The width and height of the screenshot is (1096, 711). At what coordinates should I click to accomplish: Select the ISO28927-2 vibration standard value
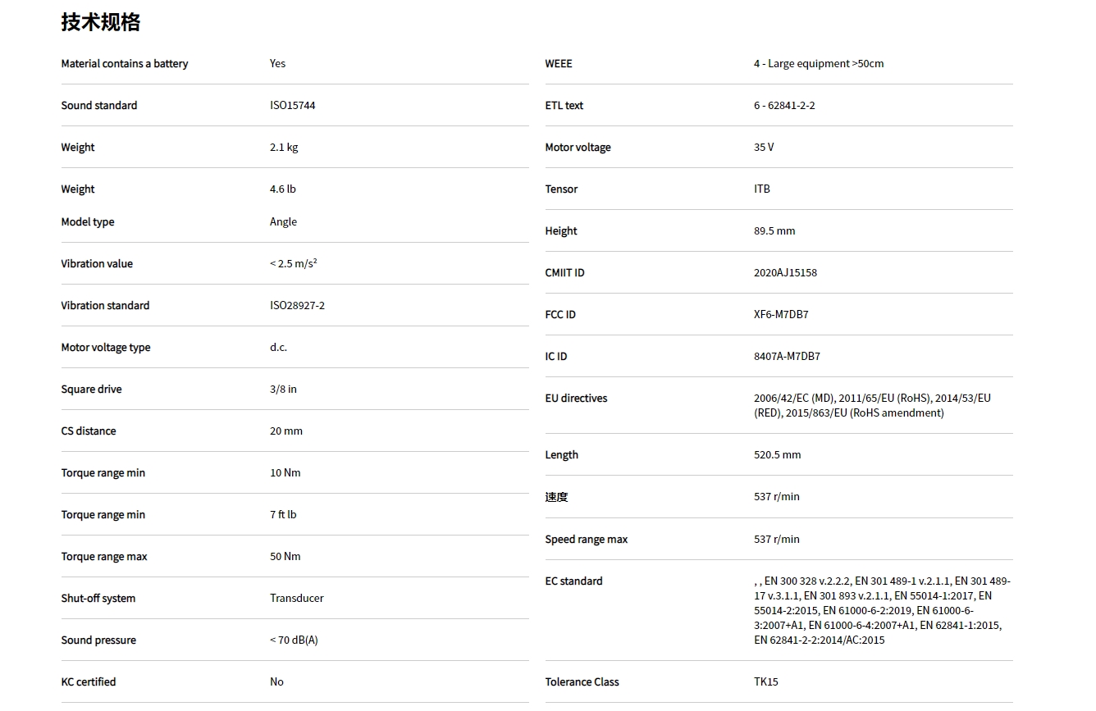tap(297, 306)
